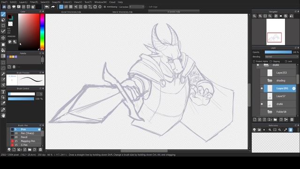Click delete brush trash icon
The image size is (300, 169).
point(40,149)
